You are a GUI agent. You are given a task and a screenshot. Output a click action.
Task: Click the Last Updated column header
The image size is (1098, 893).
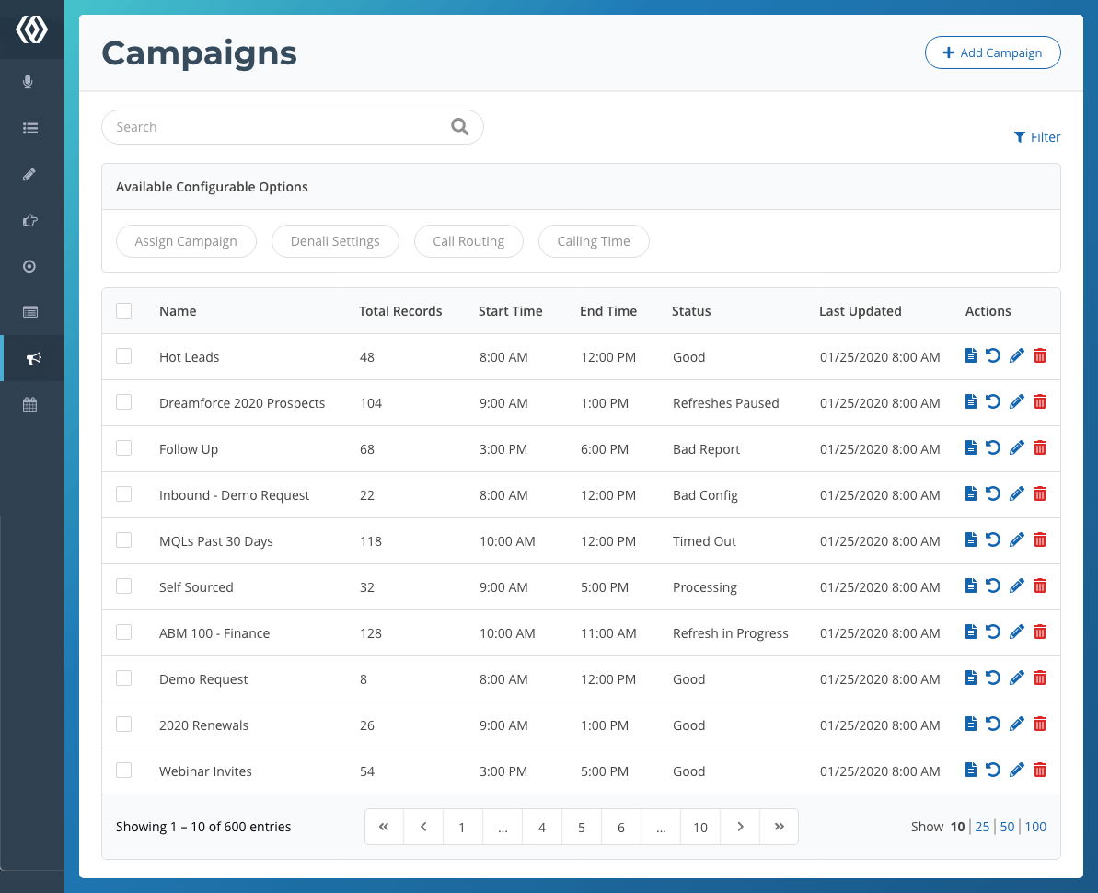[861, 311]
